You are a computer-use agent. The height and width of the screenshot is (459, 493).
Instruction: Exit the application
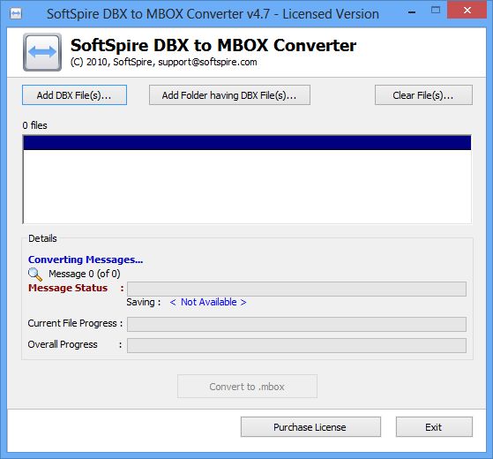click(434, 427)
